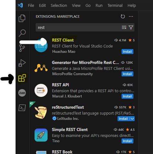
Task: Open the View menu
Action: tap(76, 5)
